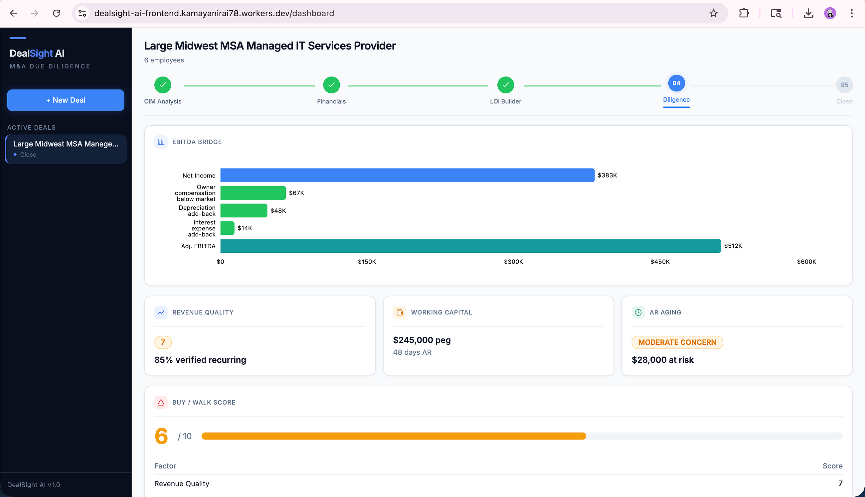Screen dimensions: 865x497
Task: Go back using browser back arrow
Action: pos(13,13)
